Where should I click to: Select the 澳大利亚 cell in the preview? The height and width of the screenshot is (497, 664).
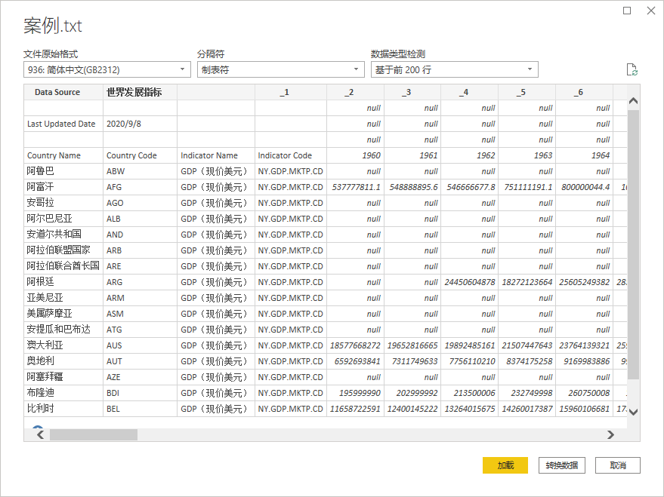coord(45,345)
